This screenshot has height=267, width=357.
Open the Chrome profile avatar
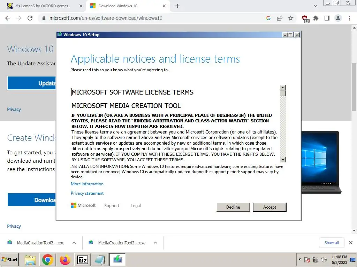338,18
